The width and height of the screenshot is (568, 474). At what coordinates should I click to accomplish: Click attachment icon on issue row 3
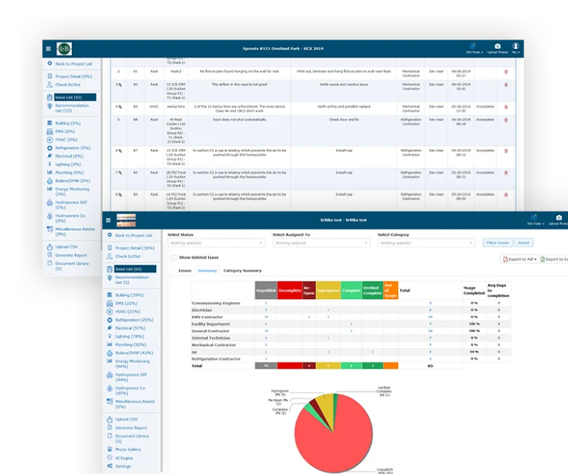click(x=120, y=85)
